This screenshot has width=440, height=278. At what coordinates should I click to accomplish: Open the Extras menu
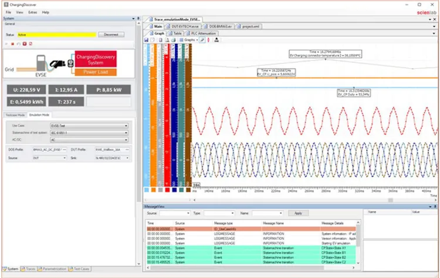(32, 12)
